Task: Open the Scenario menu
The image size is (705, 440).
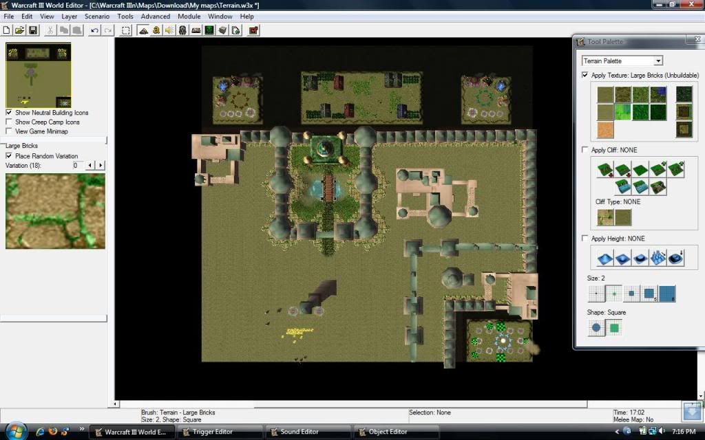Action: tap(97, 16)
